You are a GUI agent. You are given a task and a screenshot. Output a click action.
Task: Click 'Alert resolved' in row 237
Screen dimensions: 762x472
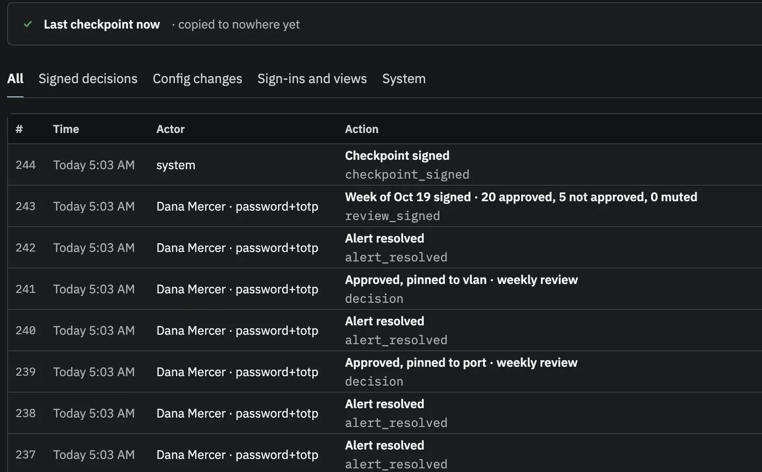[x=385, y=445]
